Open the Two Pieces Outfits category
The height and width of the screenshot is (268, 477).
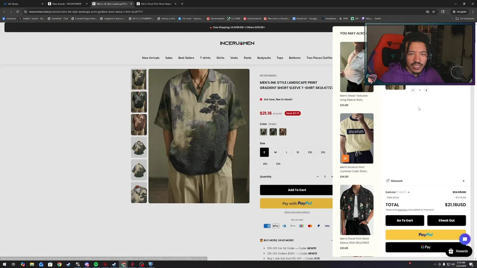click(319, 58)
